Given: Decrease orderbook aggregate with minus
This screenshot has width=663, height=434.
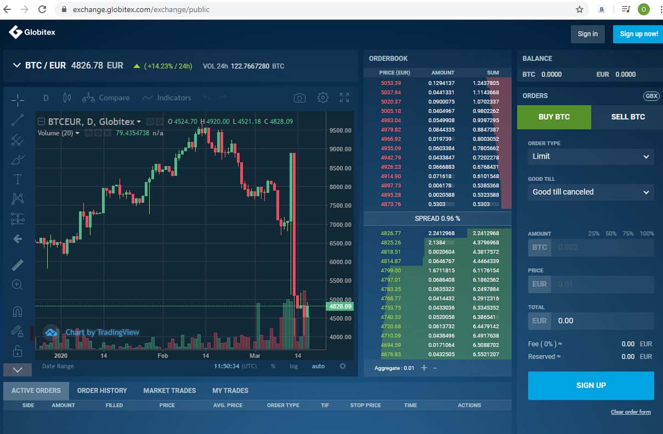Looking at the screenshot, I should pyautogui.click(x=435, y=368).
